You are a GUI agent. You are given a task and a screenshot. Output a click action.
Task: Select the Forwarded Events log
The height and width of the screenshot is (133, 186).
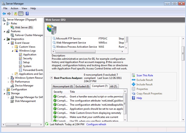coord(33,70)
